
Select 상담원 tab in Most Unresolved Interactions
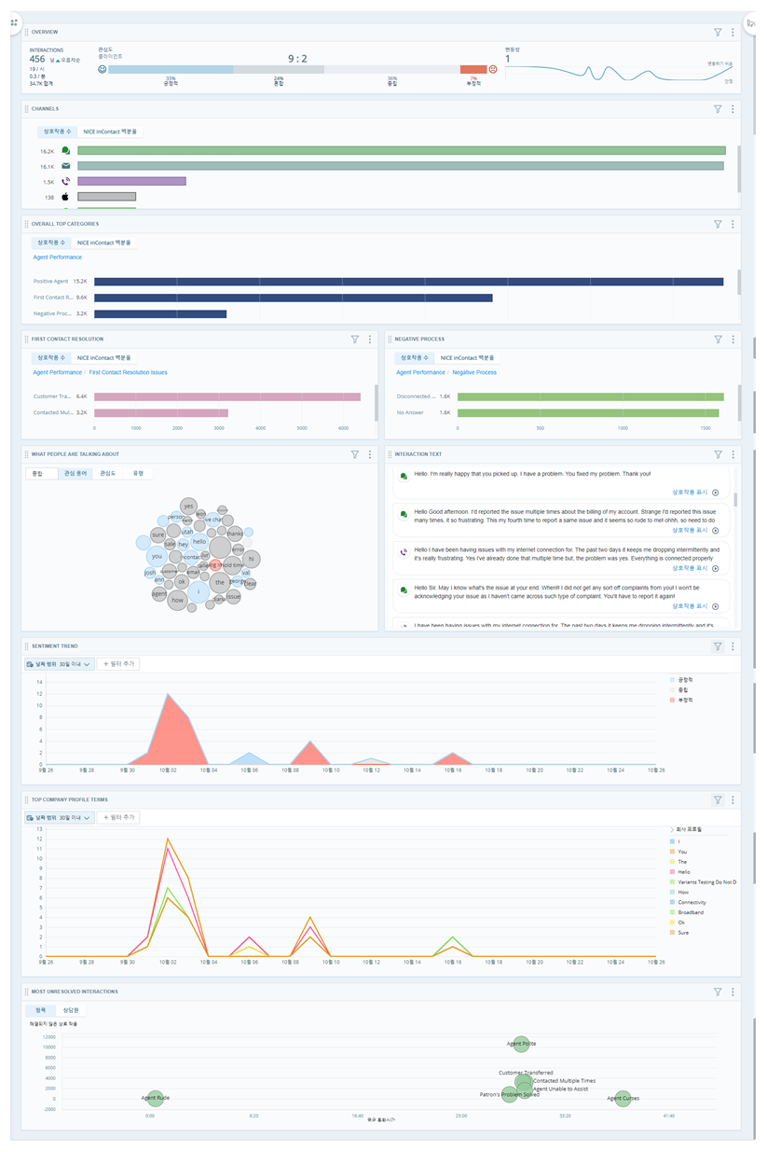70,1010
